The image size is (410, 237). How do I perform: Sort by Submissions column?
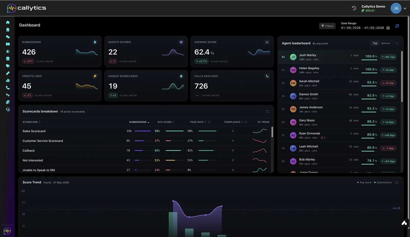coord(139,122)
